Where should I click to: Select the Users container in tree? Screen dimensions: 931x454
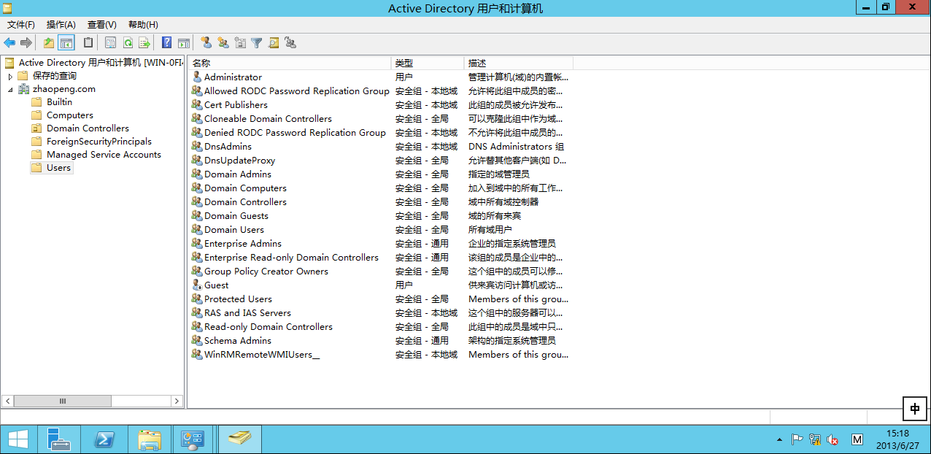(58, 168)
